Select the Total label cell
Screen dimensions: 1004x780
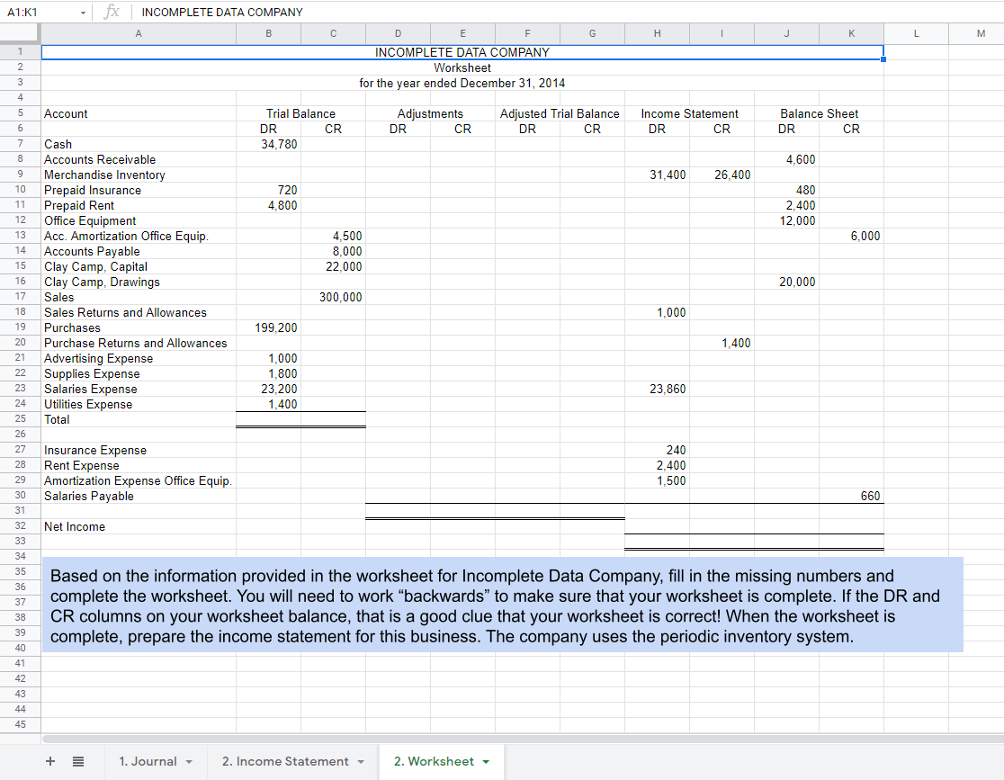pyautogui.click(x=56, y=419)
